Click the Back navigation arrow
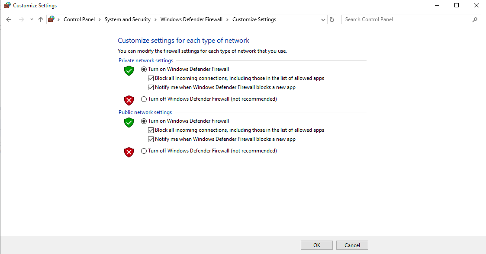 click(9, 19)
